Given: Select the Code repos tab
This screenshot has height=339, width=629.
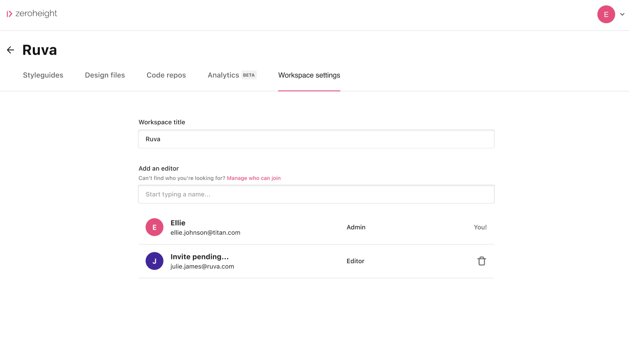Looking at the screenshot, I should [x=166, y=75].
